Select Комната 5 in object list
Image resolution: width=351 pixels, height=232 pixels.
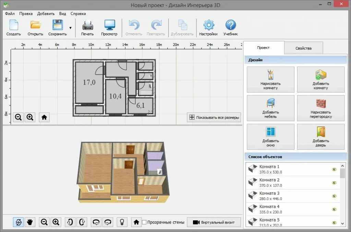pyautogui.click(x=293, y=221)
